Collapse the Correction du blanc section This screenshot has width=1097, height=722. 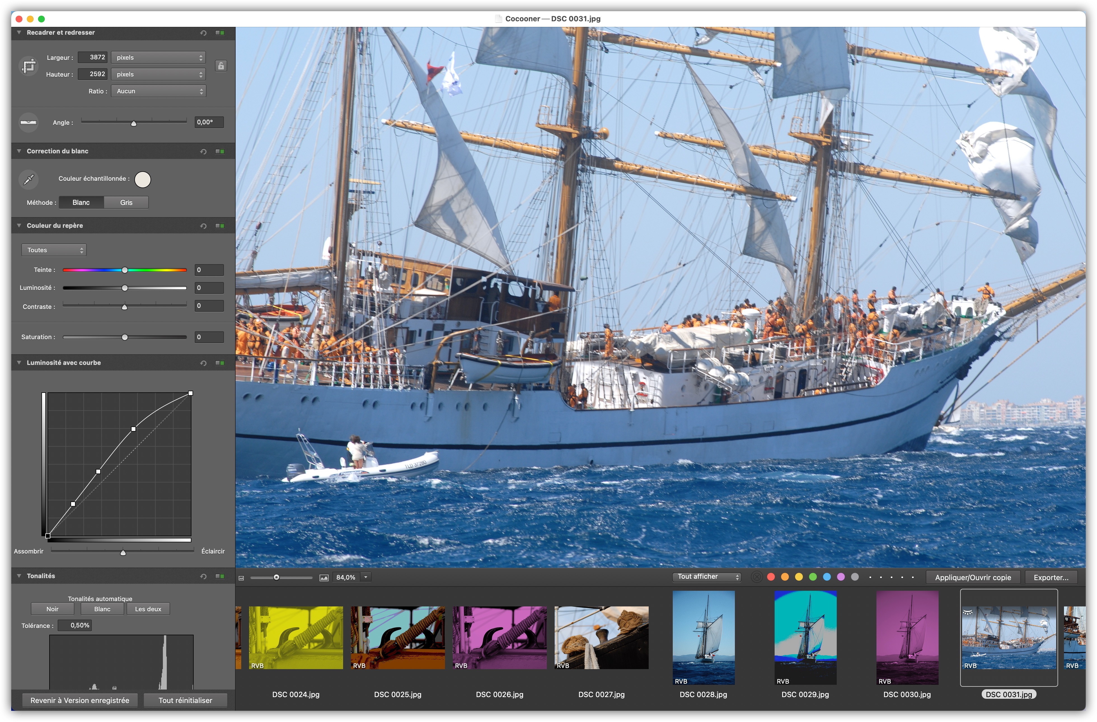click(19, 151)
